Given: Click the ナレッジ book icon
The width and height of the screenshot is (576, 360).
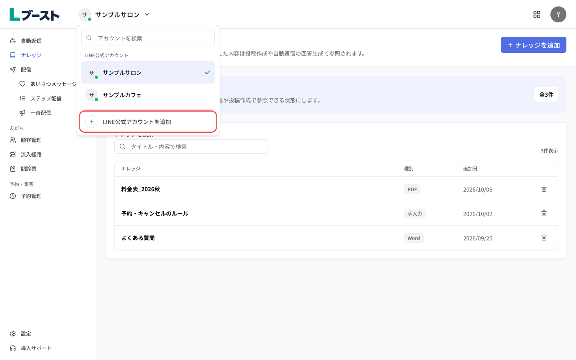Looking at the screenshot, I should 13,55.
